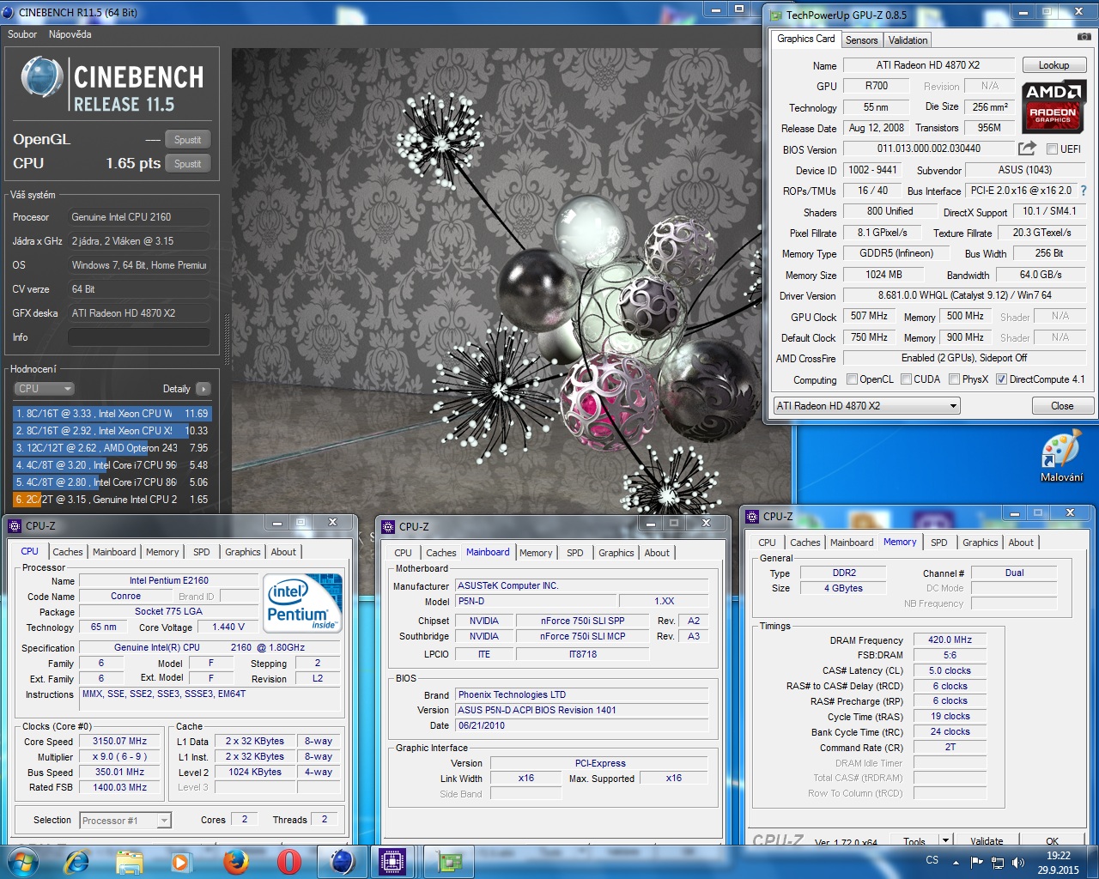Click the Cinebench sphere logo
The width and height of the screenshot is (1099, 879).
point(42,77)
